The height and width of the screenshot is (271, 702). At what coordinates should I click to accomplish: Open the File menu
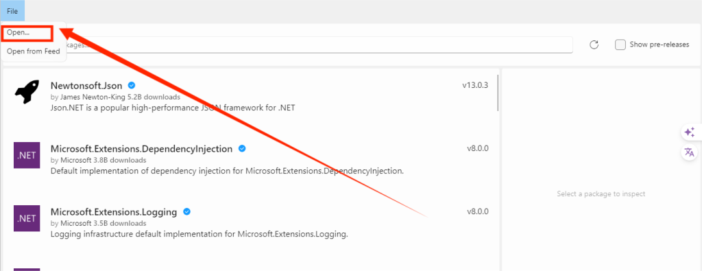tap(12, 11)
